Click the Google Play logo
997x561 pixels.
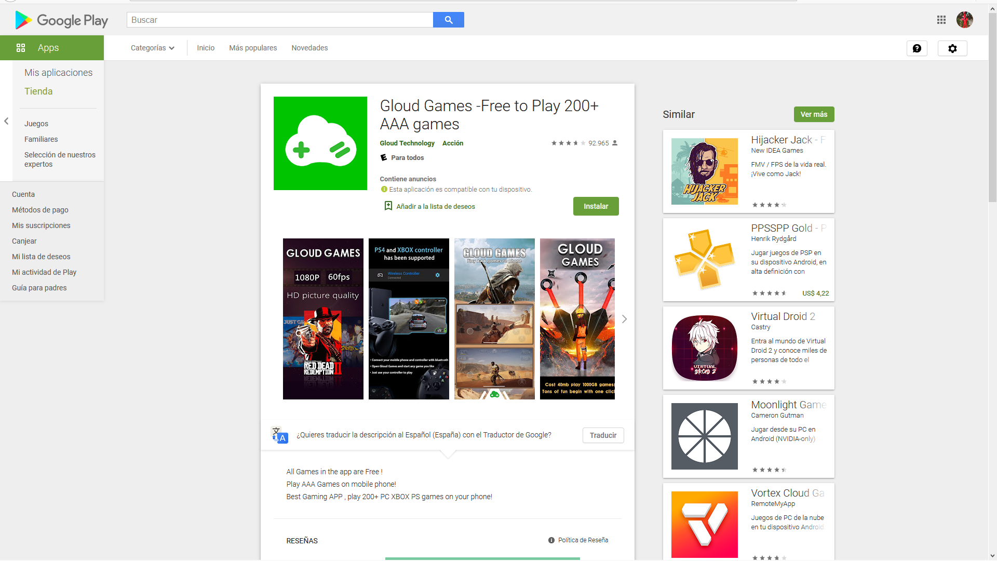[62, 20]
